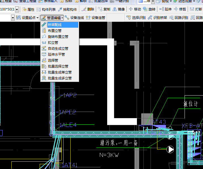Click the 选择识别 select-recognize tool
203x169 pixels.
[x=136, y=18]
